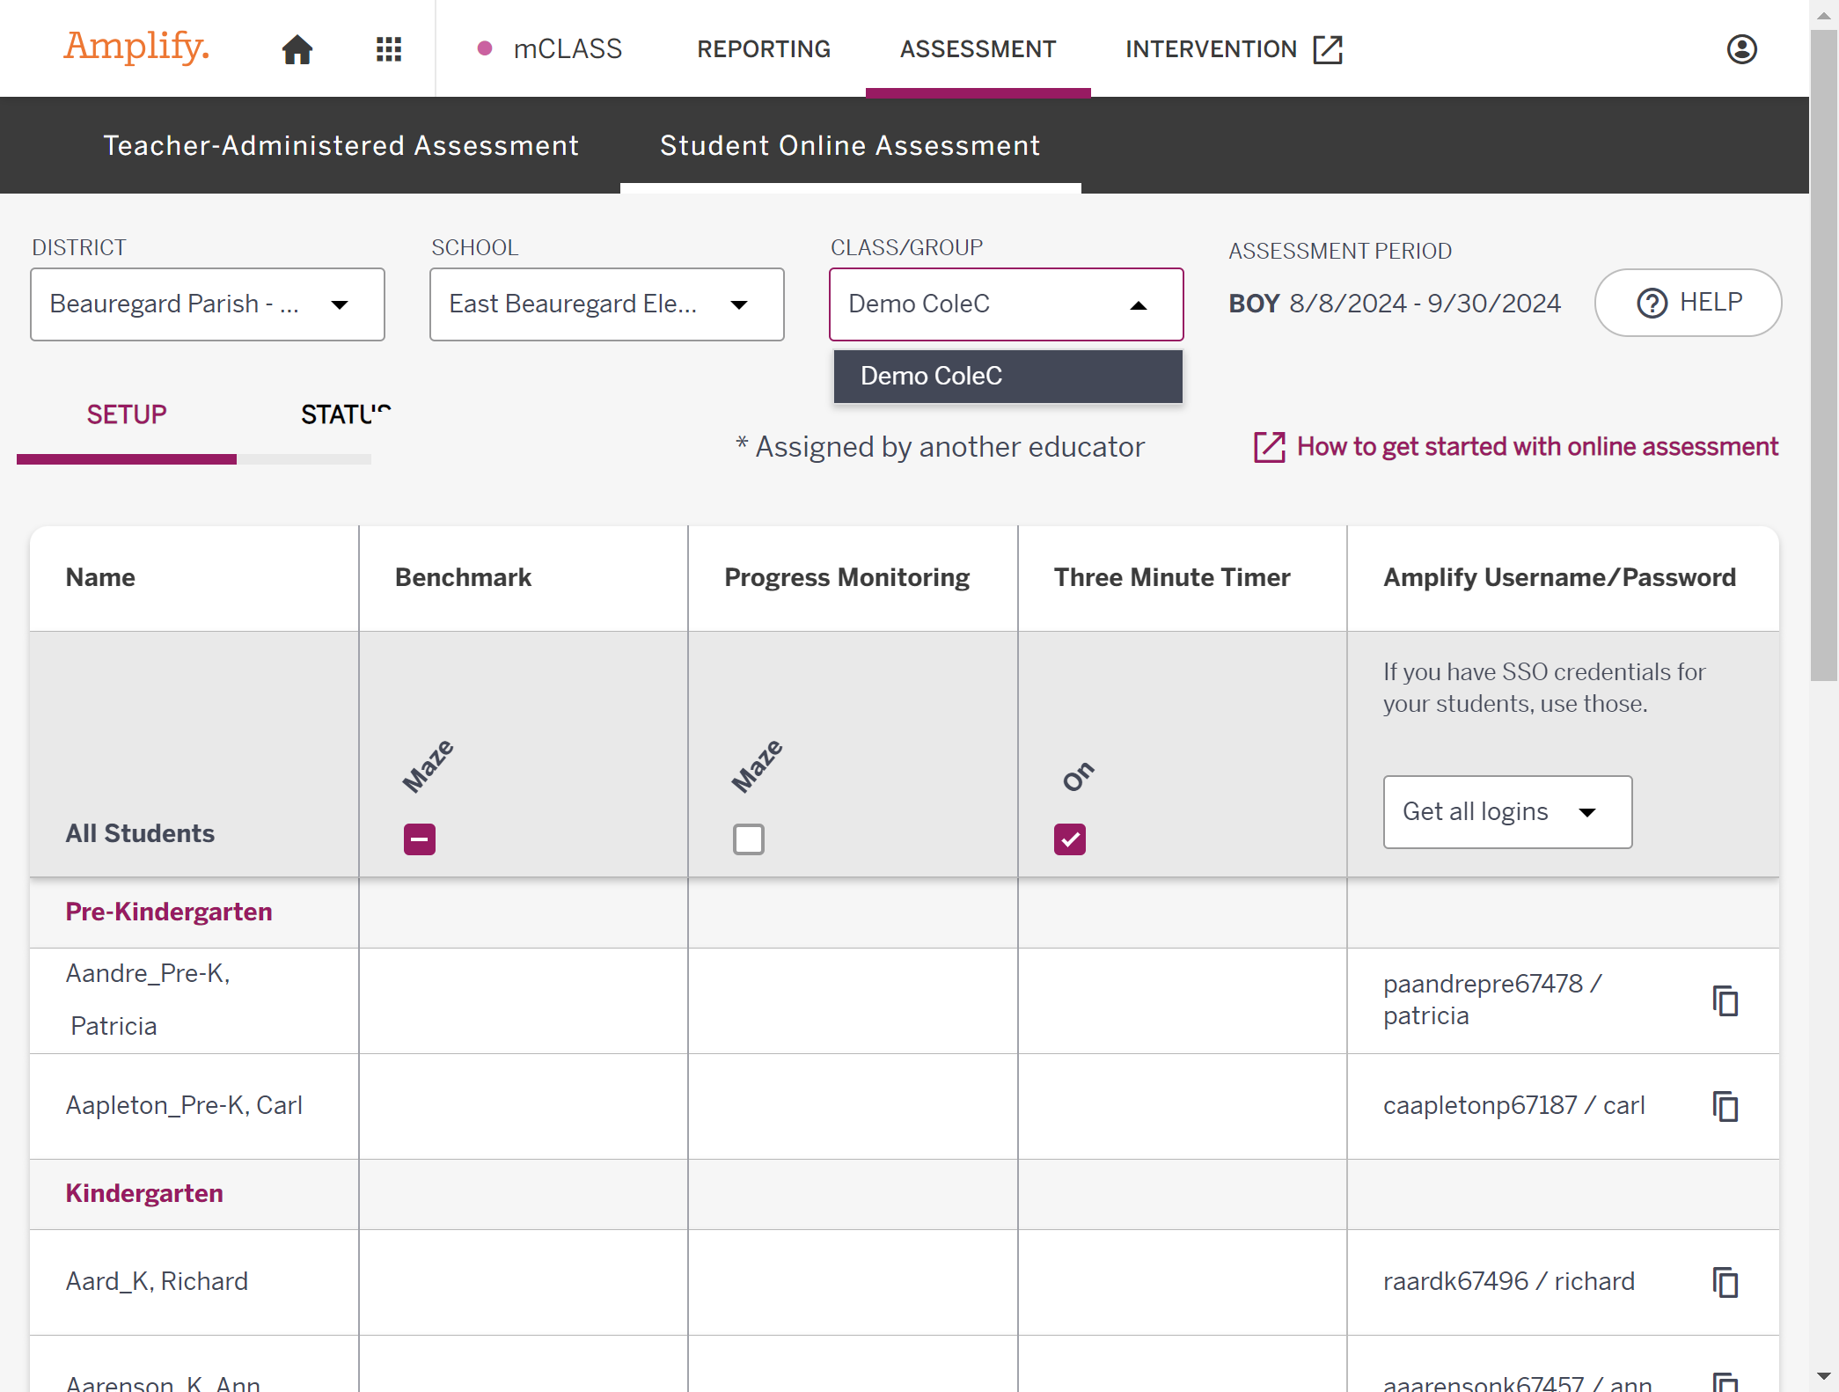This screenshot has height=1392, width=1839.
Task: Select the Setup tab
Action: [x=127, y=414]
